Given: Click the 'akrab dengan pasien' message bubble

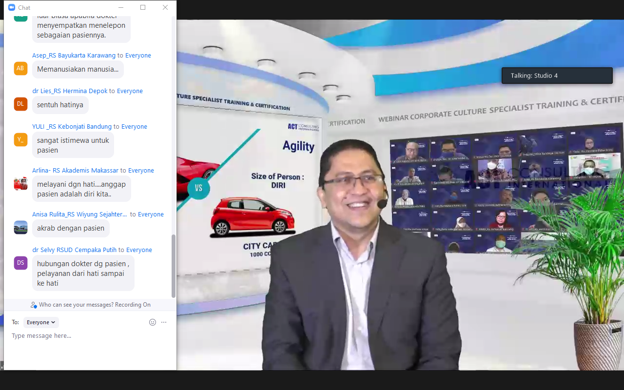Looking at the screenshot, I should (71, 228).
